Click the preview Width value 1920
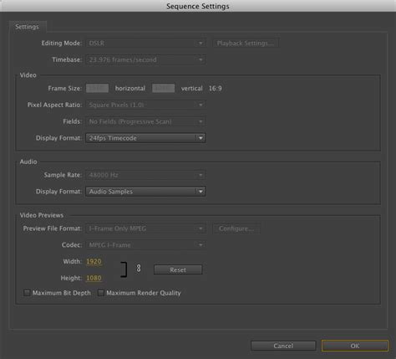Screen dimensions: 396x359 click(x=94, y=262)
